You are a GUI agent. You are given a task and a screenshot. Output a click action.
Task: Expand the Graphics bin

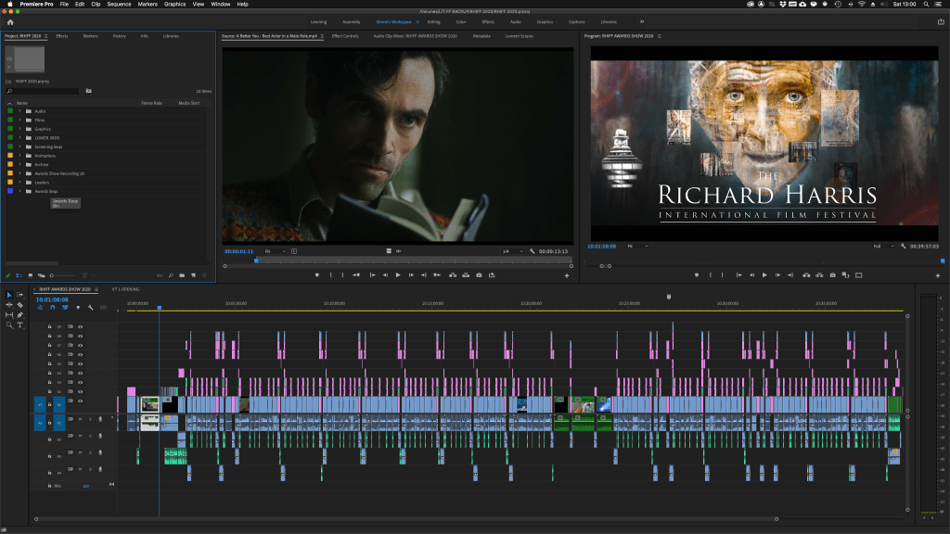point(19,129)
